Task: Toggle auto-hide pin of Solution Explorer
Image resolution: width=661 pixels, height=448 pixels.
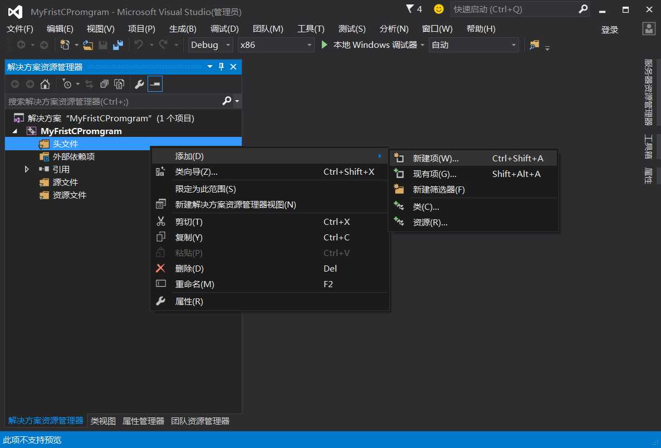Action: pyautogui.click(x=221, y=67)
